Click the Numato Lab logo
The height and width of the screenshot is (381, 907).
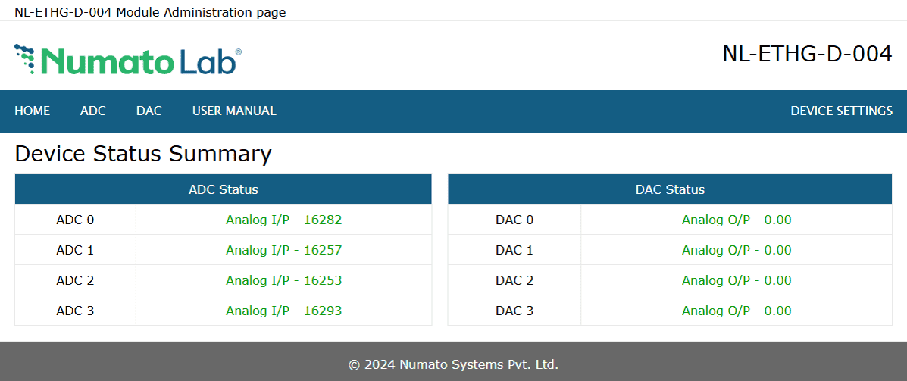pyautogui.click(x=128, y=60)
